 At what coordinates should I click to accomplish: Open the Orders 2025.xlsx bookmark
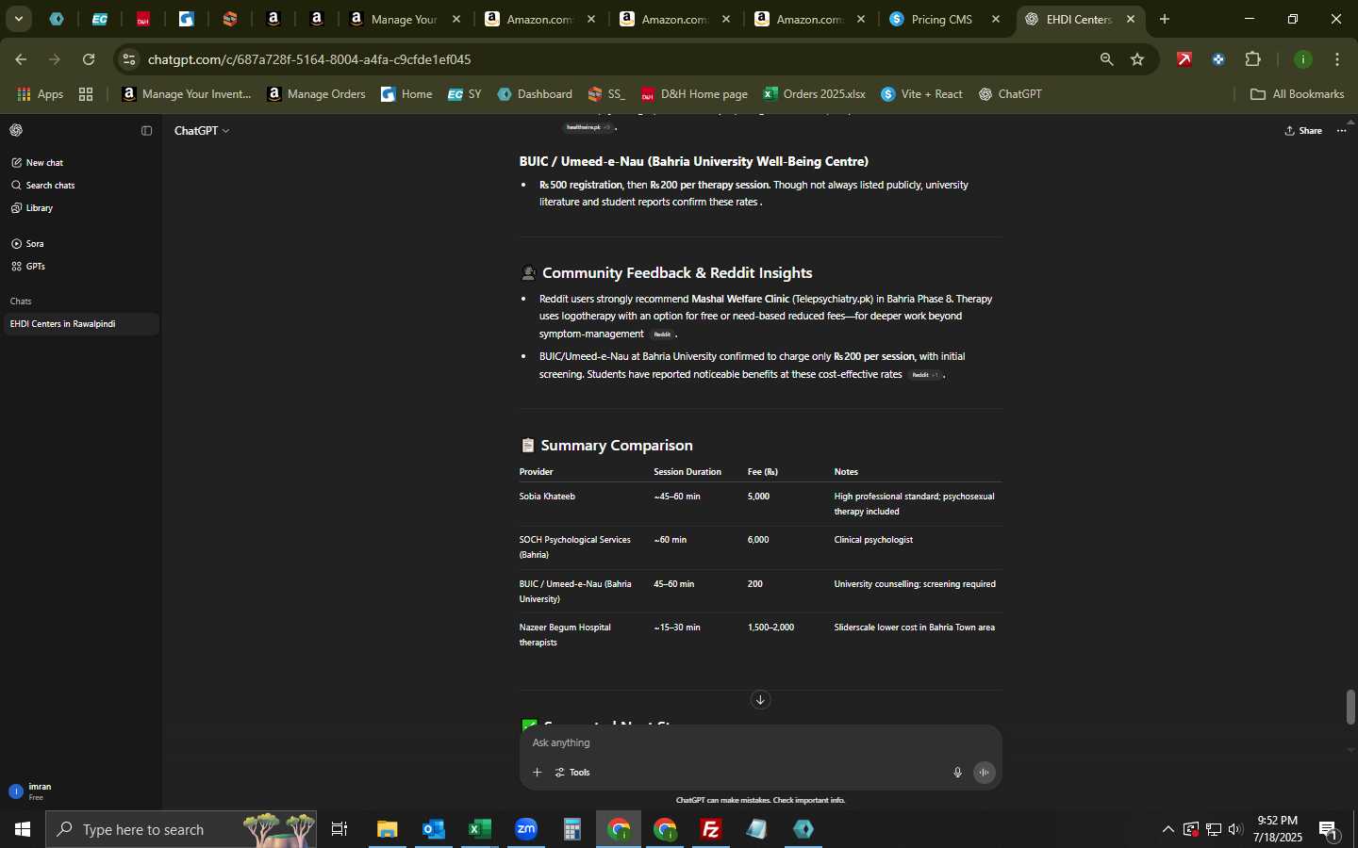coord(815,94)
